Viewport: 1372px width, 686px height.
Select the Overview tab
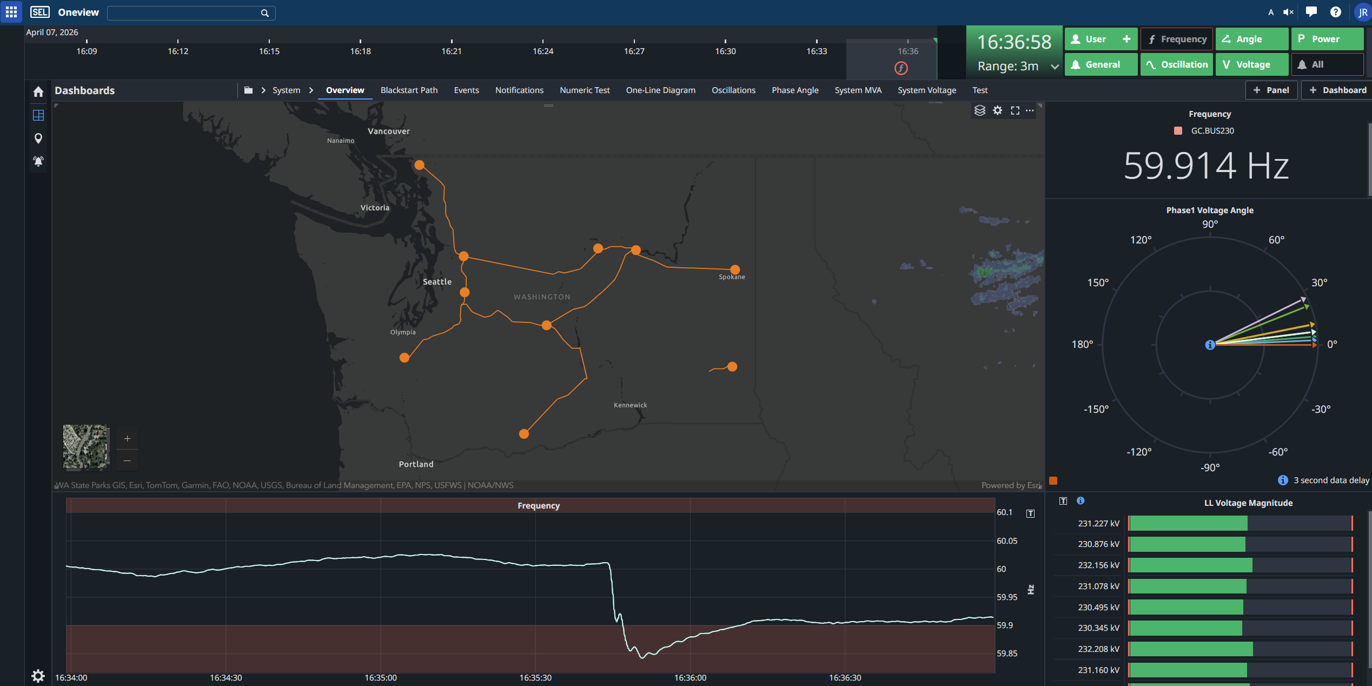coord(345,90)
